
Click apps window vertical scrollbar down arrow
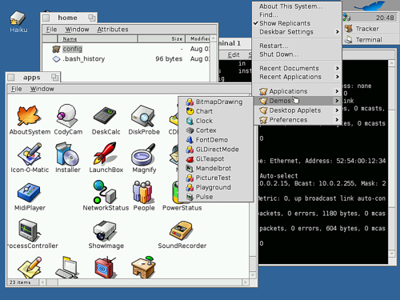[x=253, y=275]
